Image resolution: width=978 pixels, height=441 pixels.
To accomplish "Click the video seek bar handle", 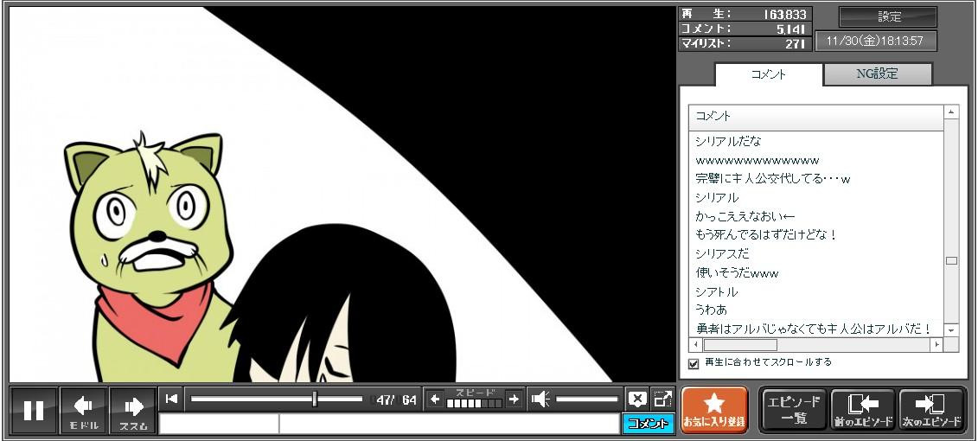I will point(315,399).
